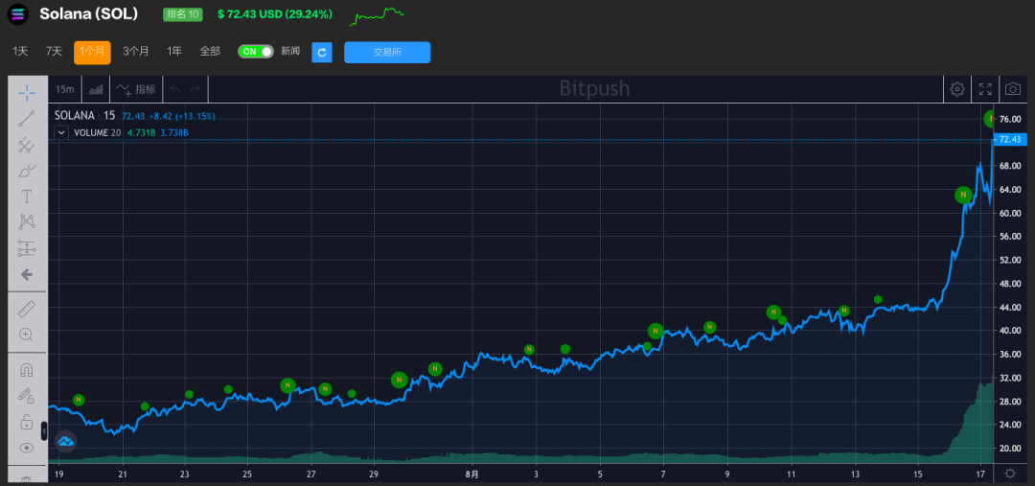Click the SOLANA · 15 symbol legend
1035x486 pixels.
(84, 116)
